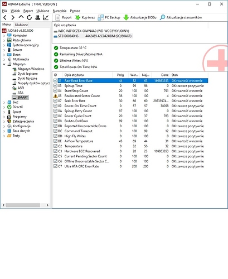Collapse the Magazyn tree node

coord(4,64)
